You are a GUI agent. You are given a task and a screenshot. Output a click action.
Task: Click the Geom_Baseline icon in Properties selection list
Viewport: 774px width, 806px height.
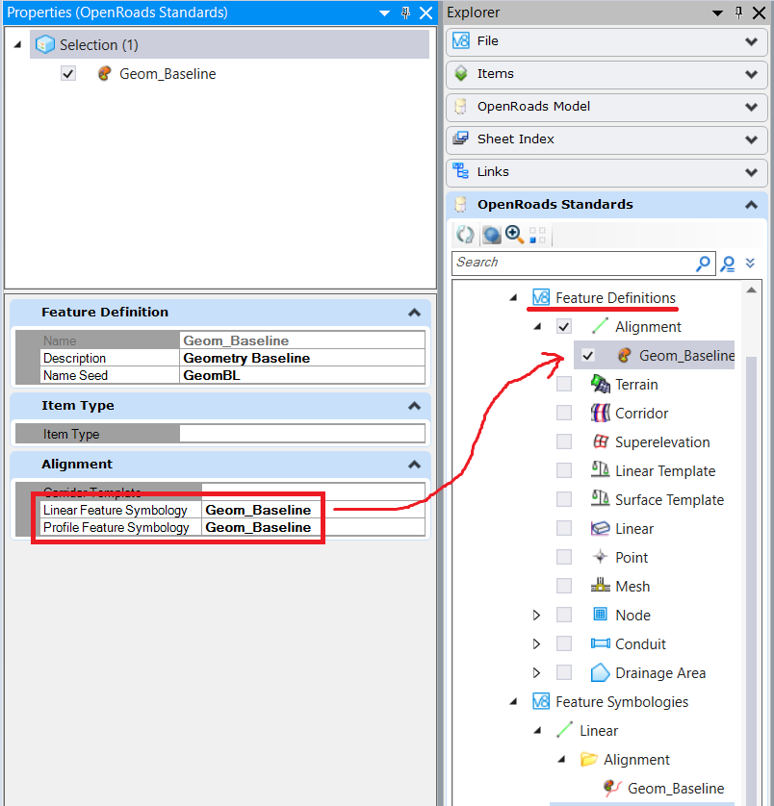(104, 73)
